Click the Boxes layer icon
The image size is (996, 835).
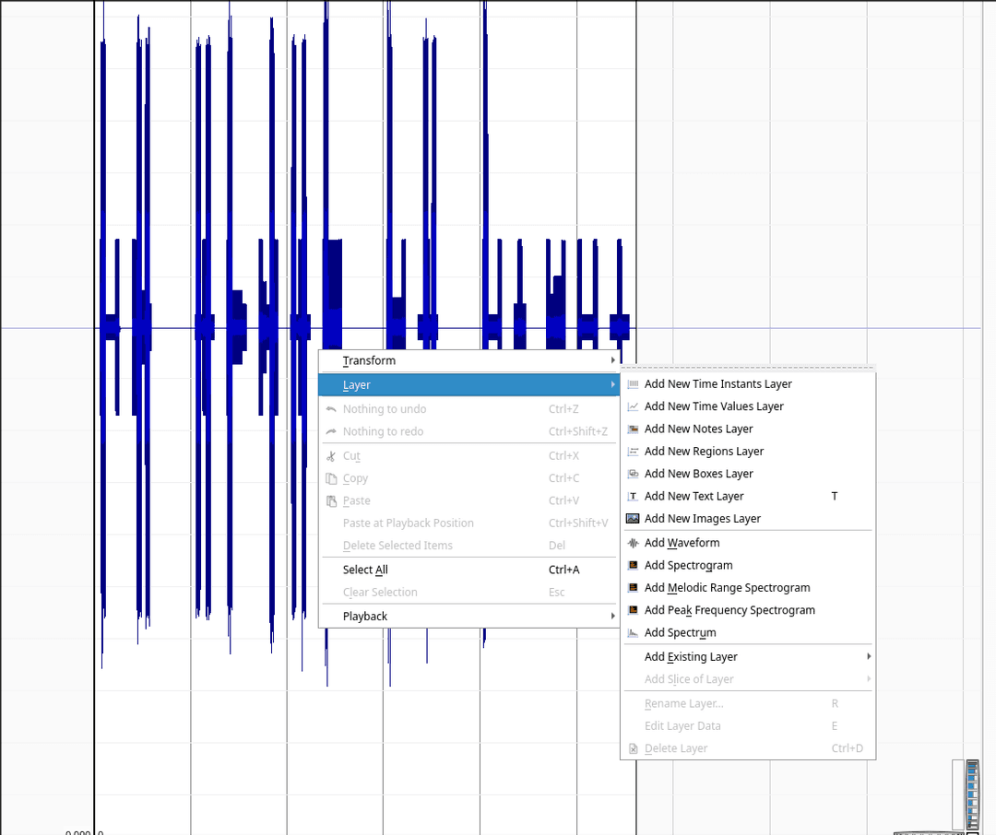633,474
